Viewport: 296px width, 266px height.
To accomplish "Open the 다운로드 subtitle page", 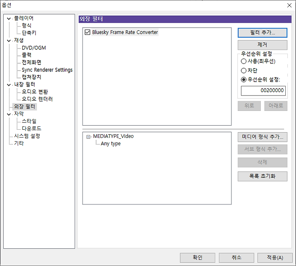I will click(31, 128).
